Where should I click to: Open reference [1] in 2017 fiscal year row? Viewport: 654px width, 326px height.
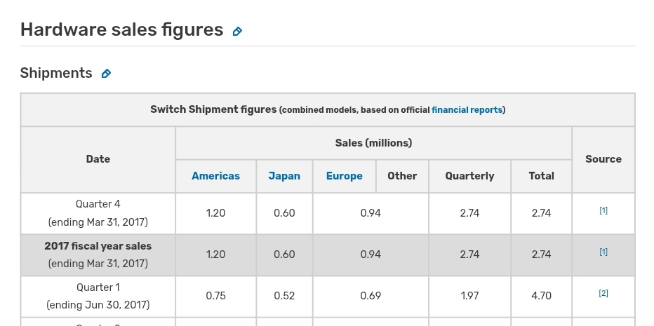[x=603, y=252]
